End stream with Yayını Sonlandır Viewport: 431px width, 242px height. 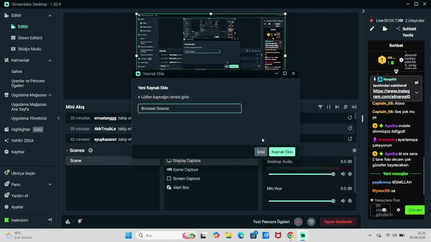point(338,222)
